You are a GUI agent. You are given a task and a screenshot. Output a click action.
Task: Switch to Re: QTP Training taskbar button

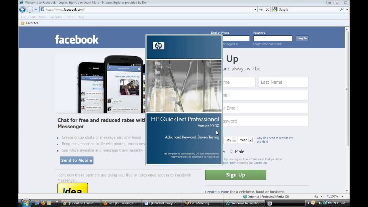click(x=121, y=203)
